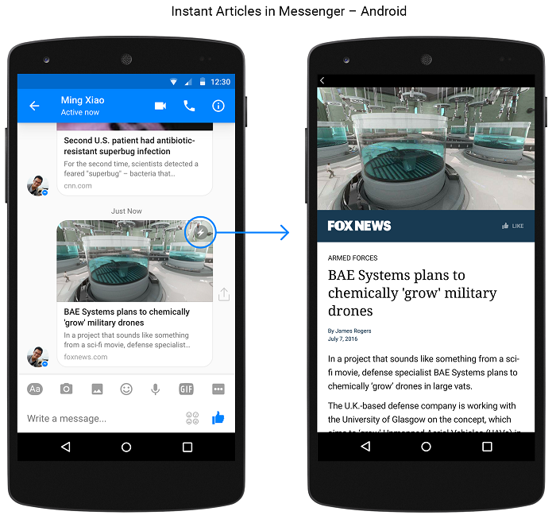The width and height of the screenshot is (556, 519).
Task: Like Fox News page with LIKE button
Action: coord(513,226)
